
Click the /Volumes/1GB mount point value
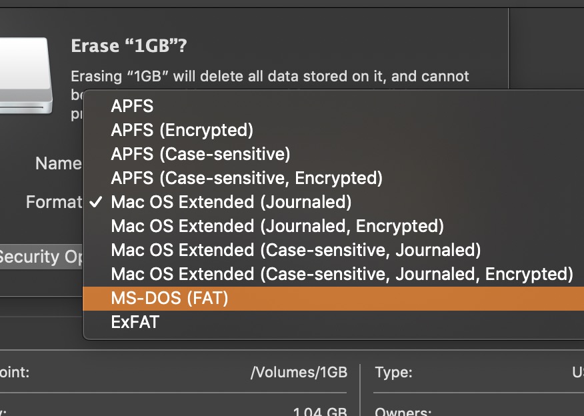point(299,373)
